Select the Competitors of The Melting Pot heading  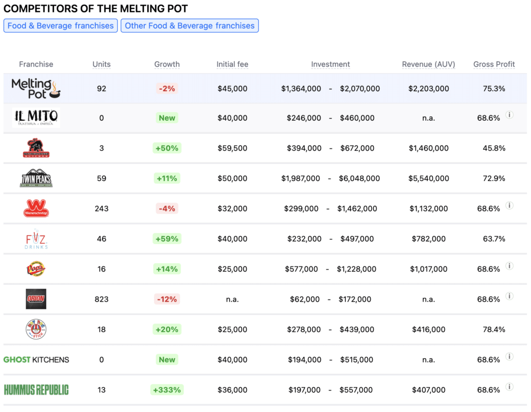tap(95, 8)
